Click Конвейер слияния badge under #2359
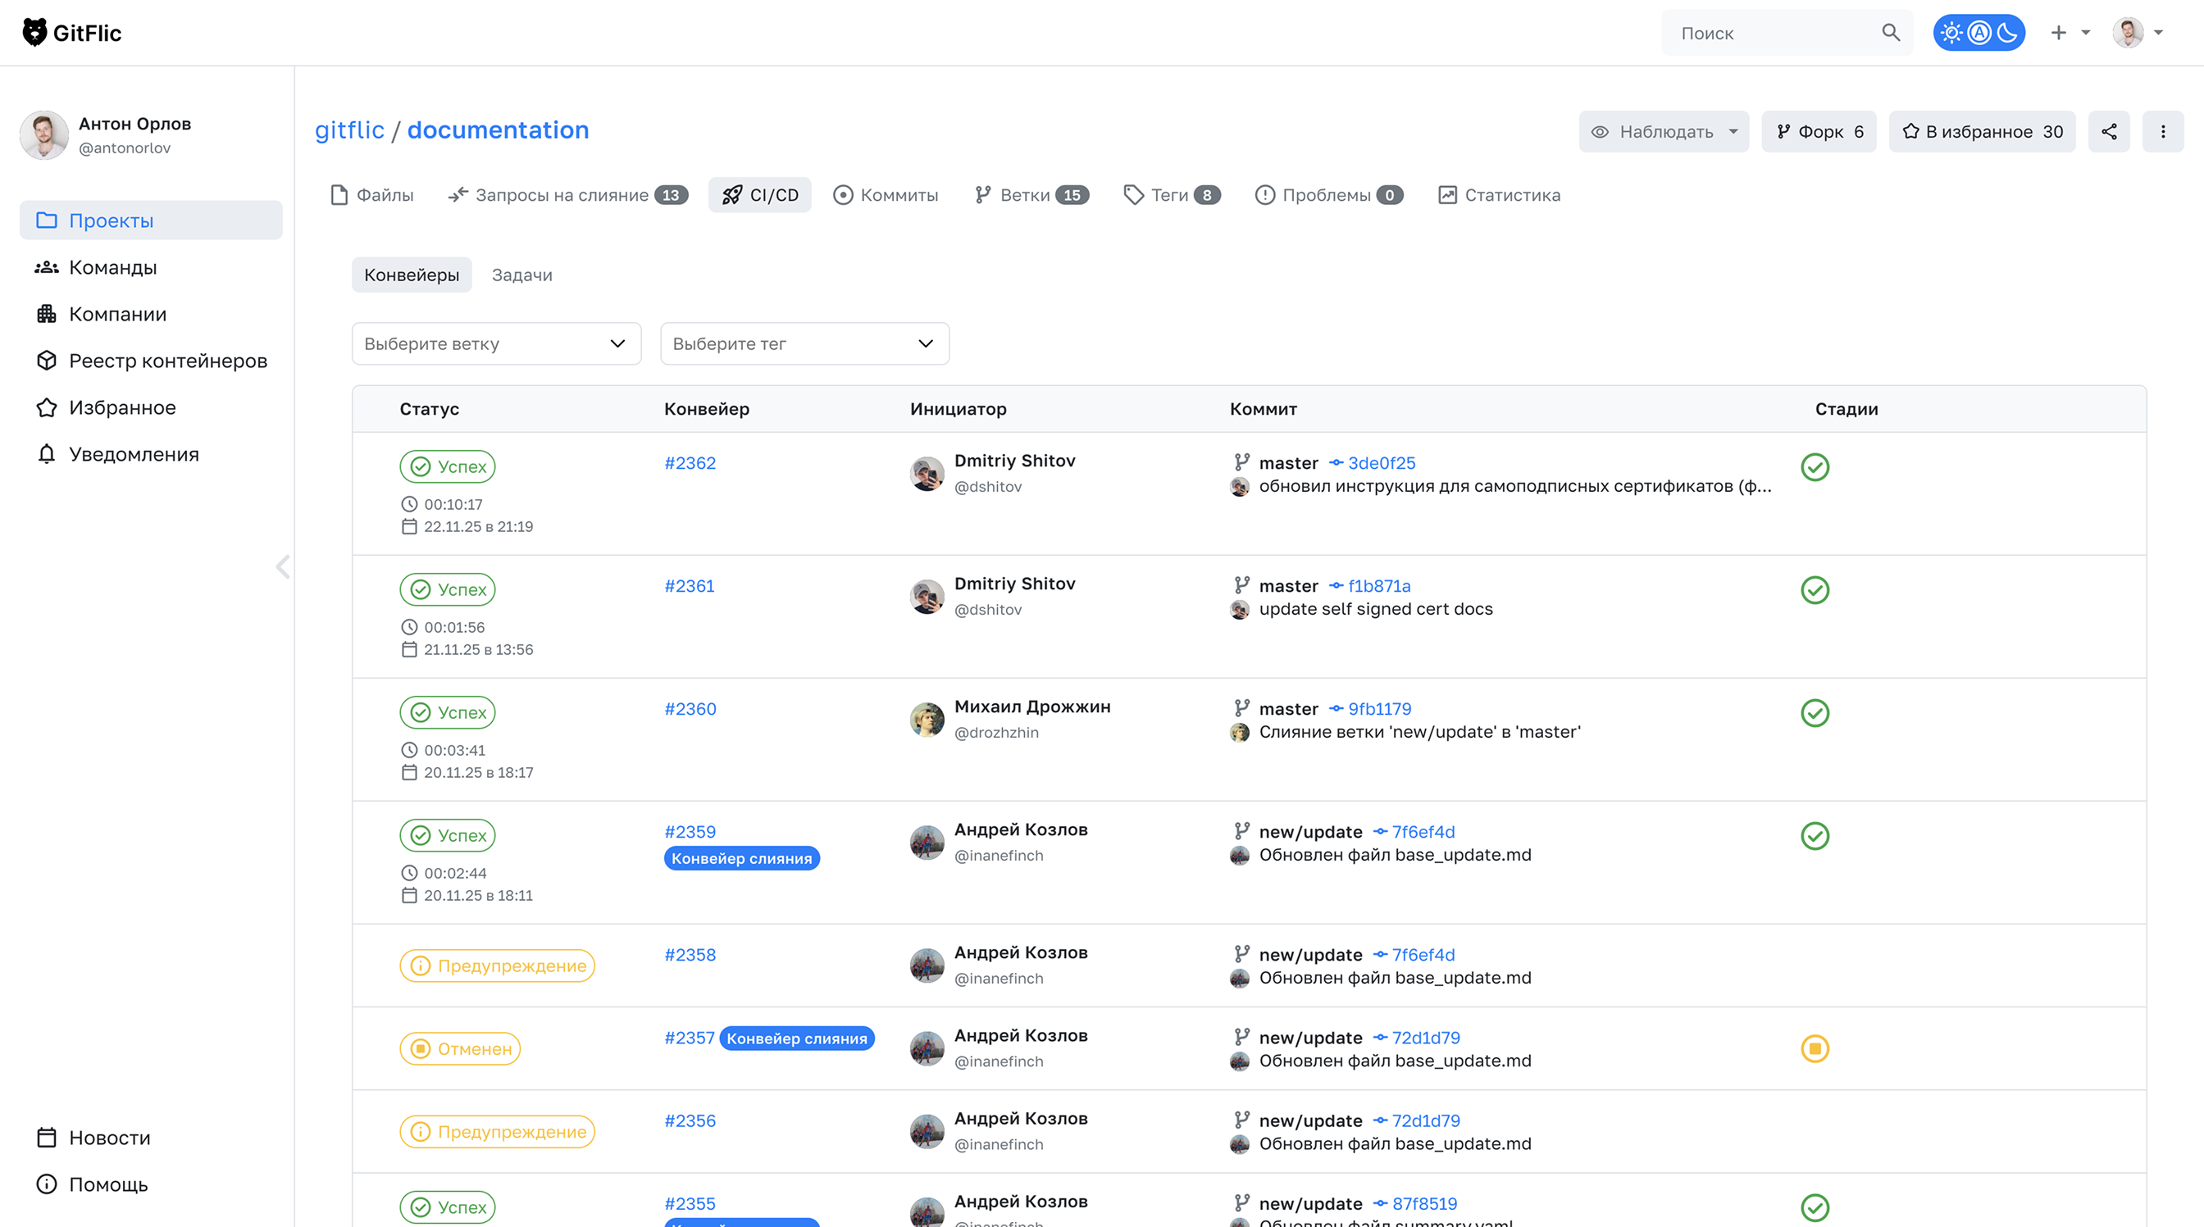 pyautogui.click(x=742, y=857)
